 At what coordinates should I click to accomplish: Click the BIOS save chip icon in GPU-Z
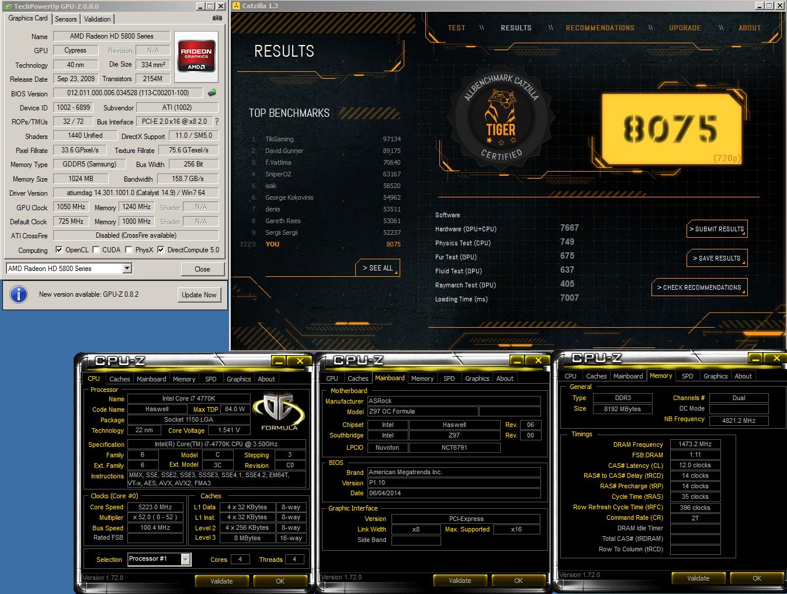(x=212, y=93)
